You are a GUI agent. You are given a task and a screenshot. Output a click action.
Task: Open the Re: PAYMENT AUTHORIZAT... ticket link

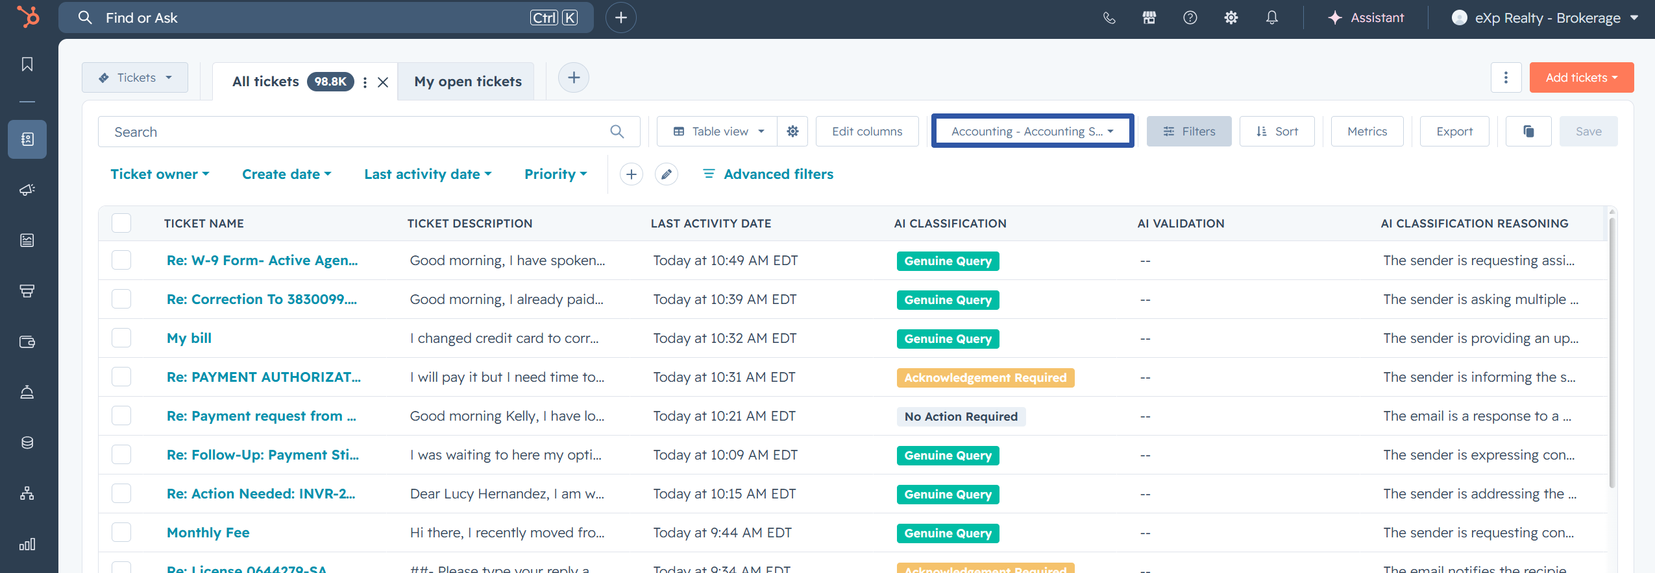264,377
